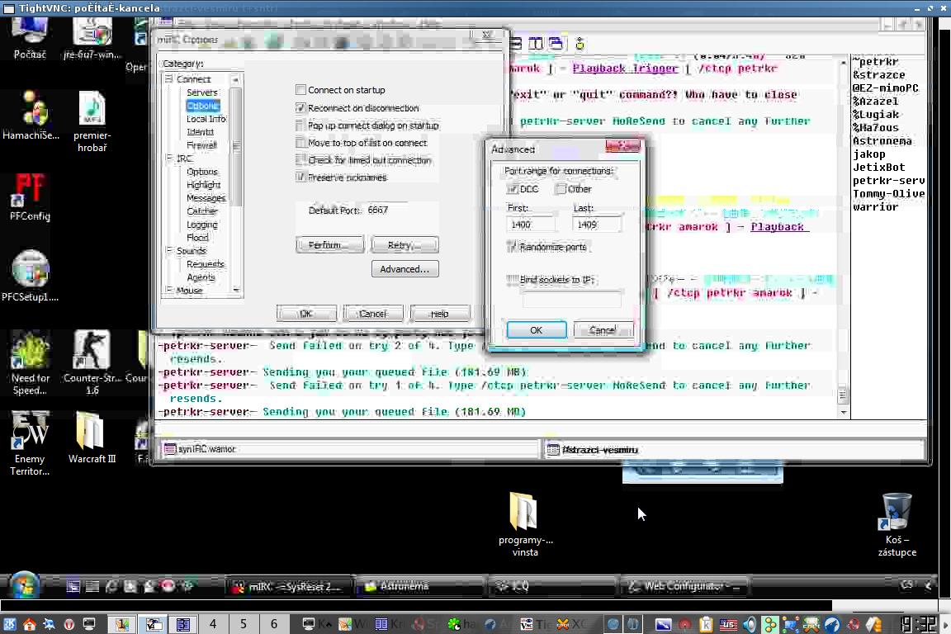Select the premier-hrobař MP3 file icon
Viewport: 951px width, 634px height.
pos(92,121)
